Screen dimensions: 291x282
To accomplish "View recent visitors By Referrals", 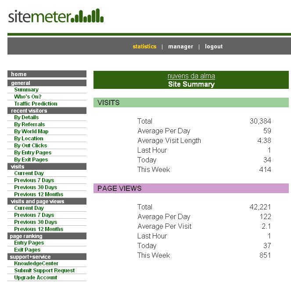I will pos(29,125).
